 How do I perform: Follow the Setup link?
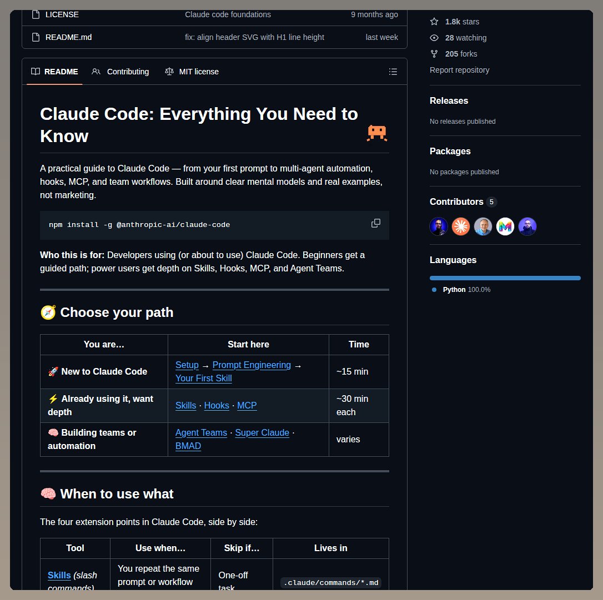187,365
